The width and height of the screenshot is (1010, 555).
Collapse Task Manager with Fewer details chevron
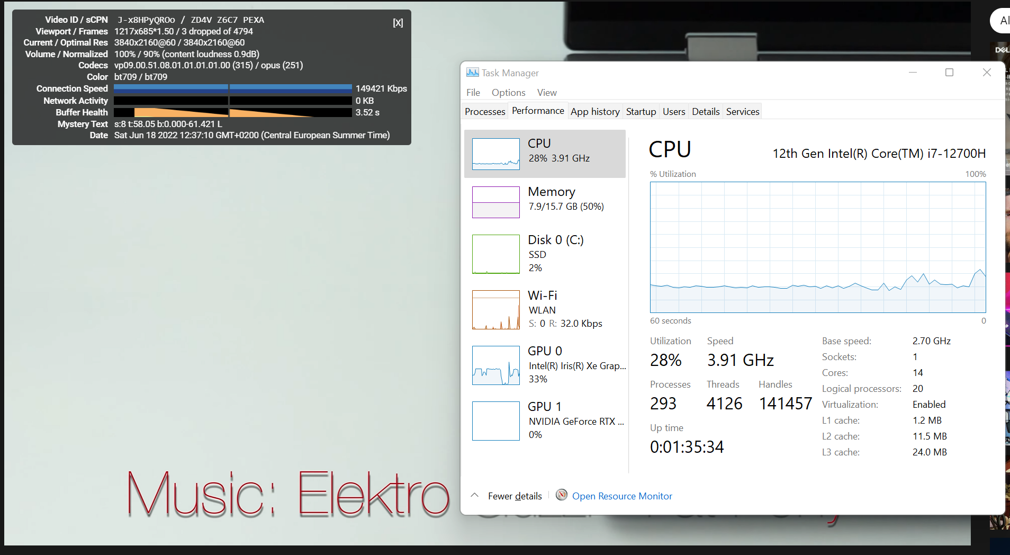coord(475,495)
